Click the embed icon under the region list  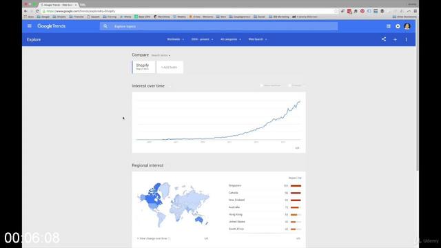(x=298, y=238)
